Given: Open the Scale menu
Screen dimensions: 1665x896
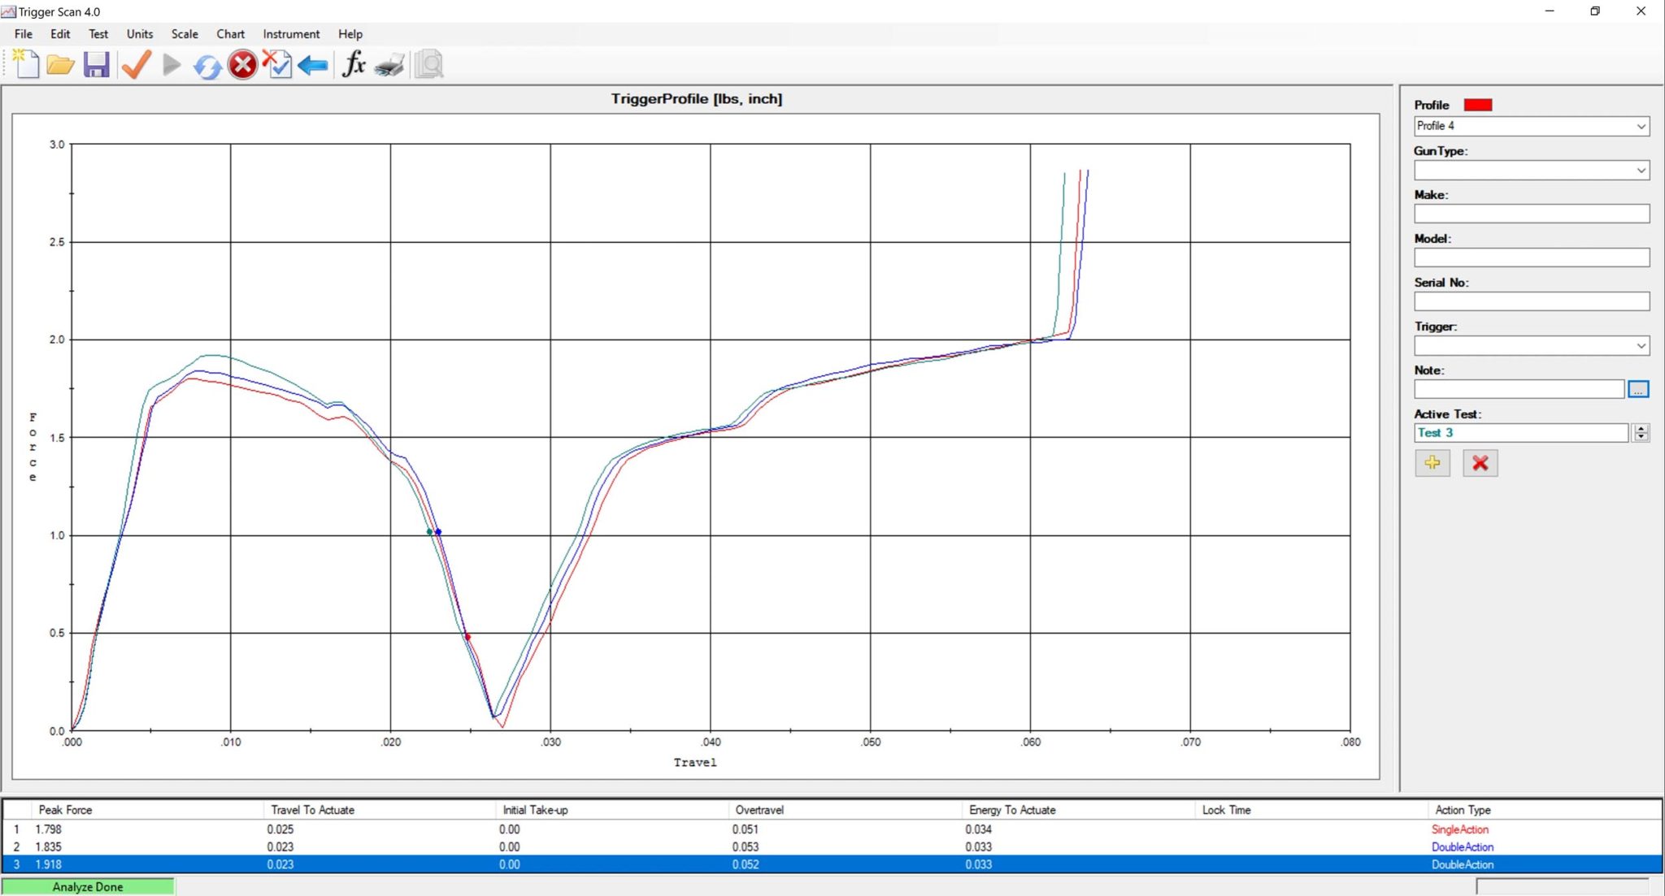Looking at the screenshot, I should point(185,34).
